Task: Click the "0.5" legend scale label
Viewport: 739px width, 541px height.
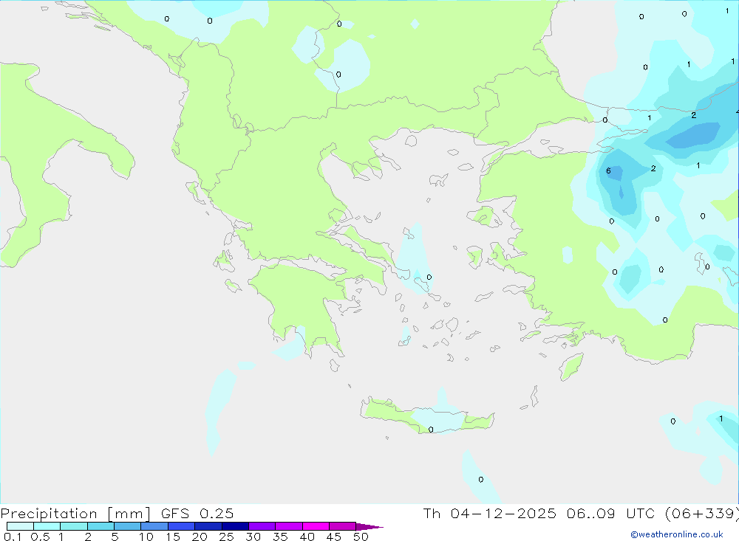Action: tap(40, 537)
